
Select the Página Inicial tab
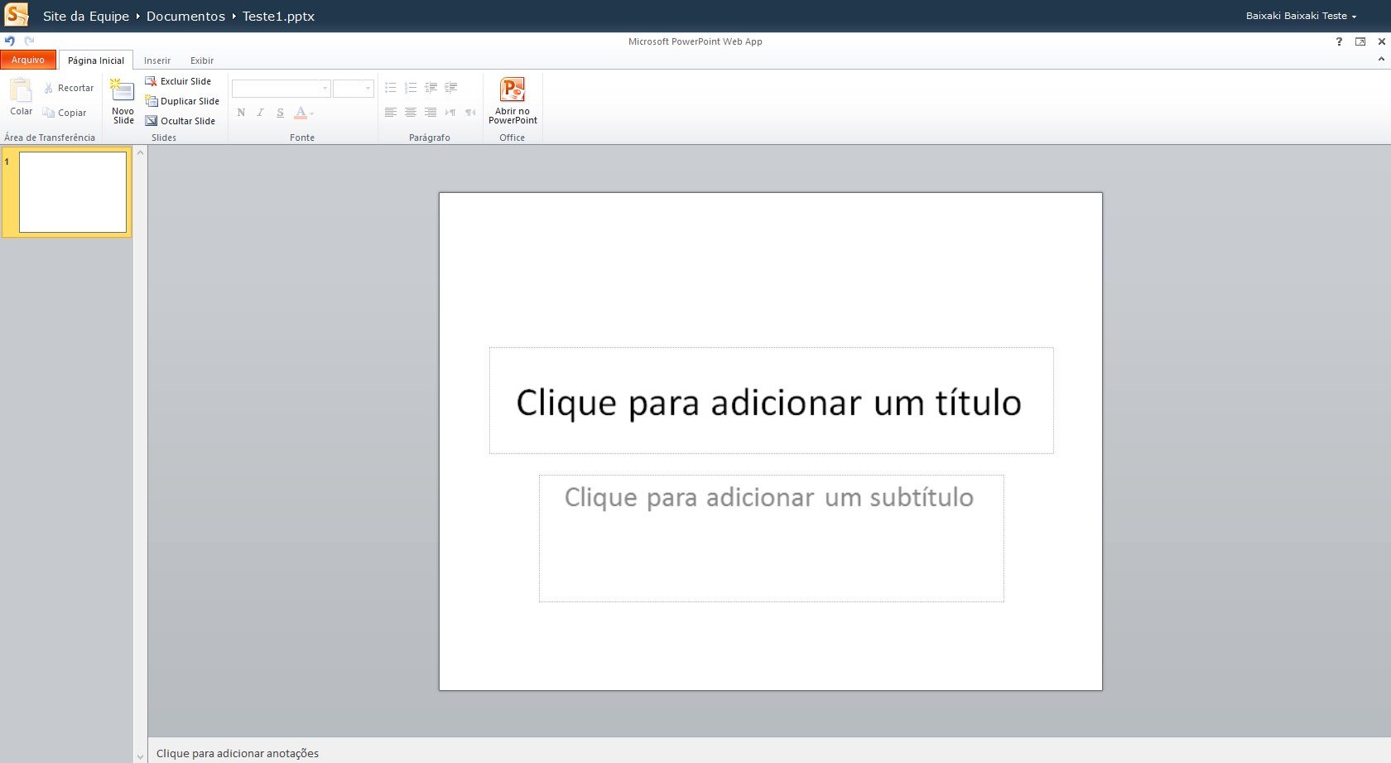pyautogui.click(x=96, y=60)
